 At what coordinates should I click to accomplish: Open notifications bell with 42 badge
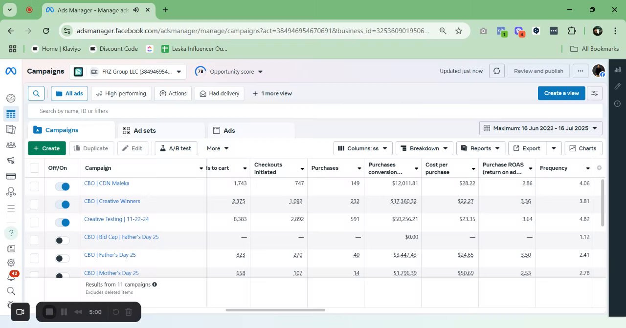[11, 277]
